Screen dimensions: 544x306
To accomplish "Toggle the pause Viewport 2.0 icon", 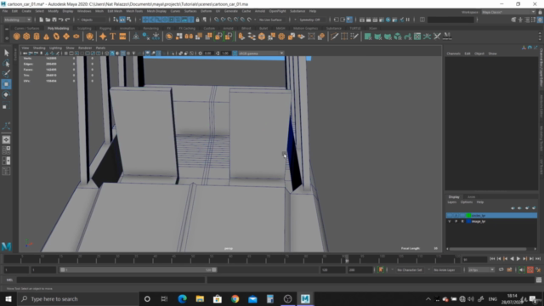I will pyautogui.click(x=408, y=20).
